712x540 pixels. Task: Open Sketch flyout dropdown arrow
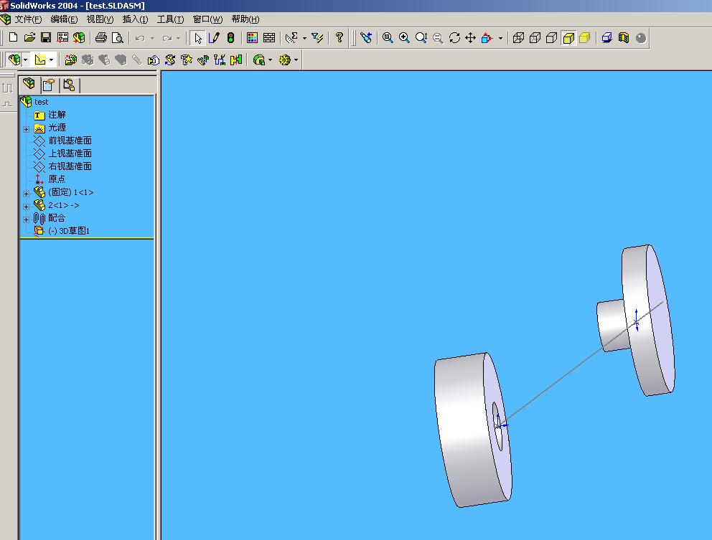(51, 60)
